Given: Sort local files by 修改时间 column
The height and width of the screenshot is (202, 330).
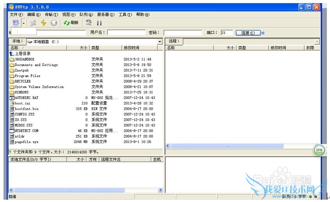Looking at the screenshot, I should pos(140,48).
